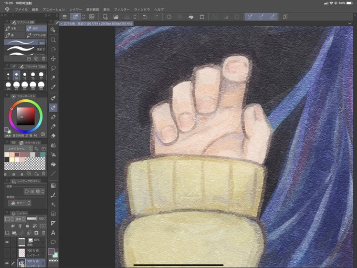Select the Fill bucket tool in tool palette
This screenshot has height=268, width=357.
53,164
